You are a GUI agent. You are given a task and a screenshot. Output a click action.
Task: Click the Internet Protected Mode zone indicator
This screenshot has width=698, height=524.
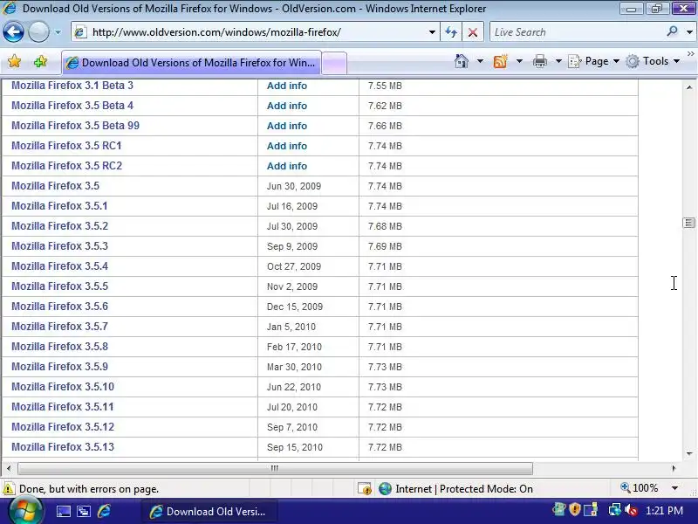tap(455, 489)
